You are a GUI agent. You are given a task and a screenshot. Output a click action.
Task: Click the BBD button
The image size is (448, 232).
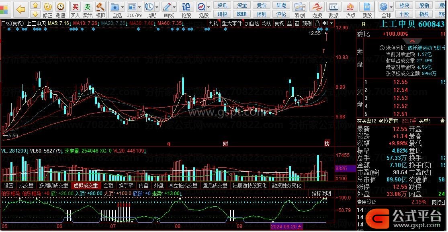(242, 14)
